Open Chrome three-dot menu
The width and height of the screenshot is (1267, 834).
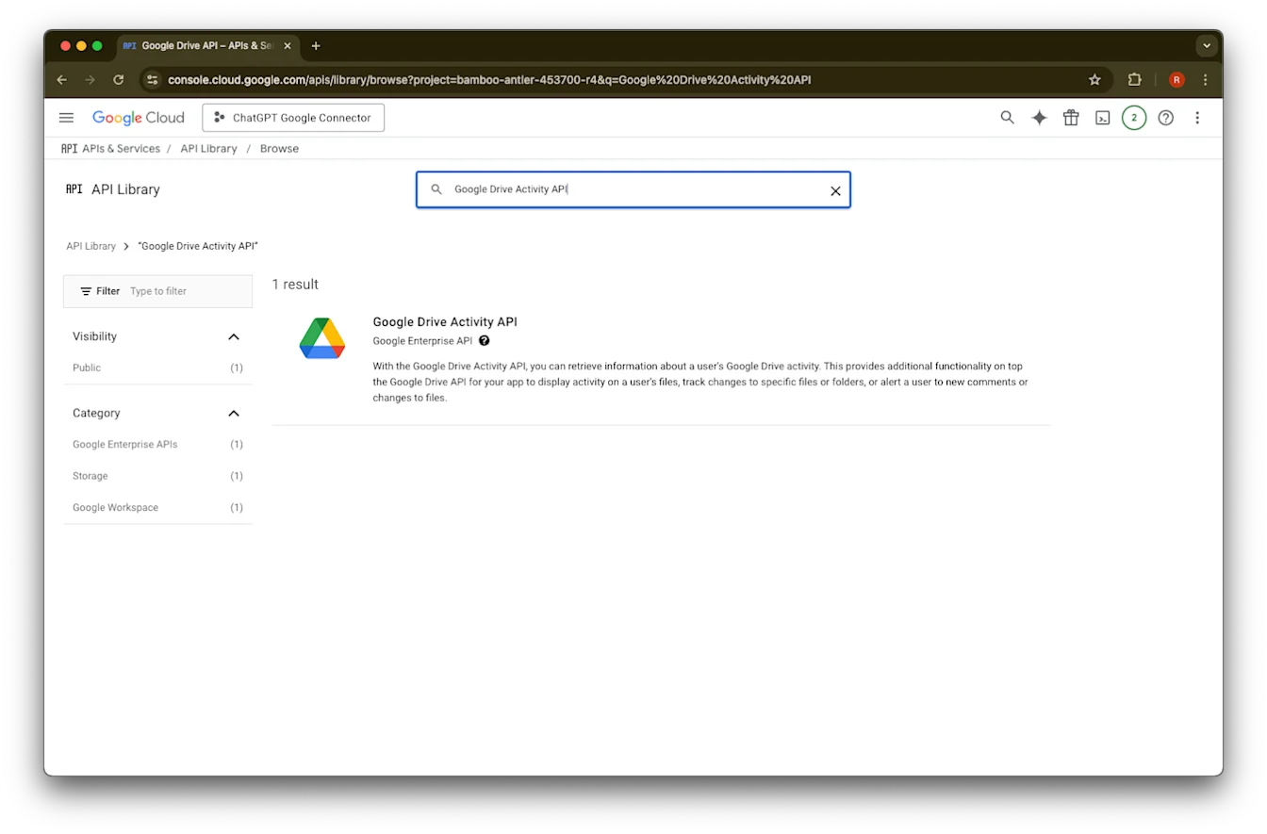point(1206,80)
